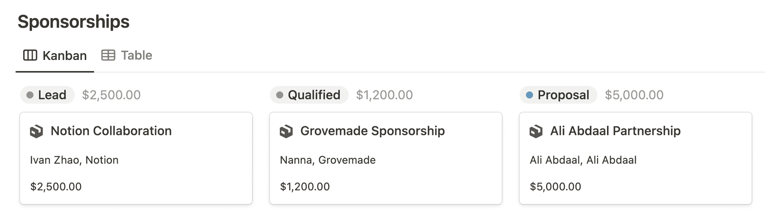Screen dimensions: 765x214
Task: Click the Notion Collaboration card's box icon
Action: (x=37, y=131)
